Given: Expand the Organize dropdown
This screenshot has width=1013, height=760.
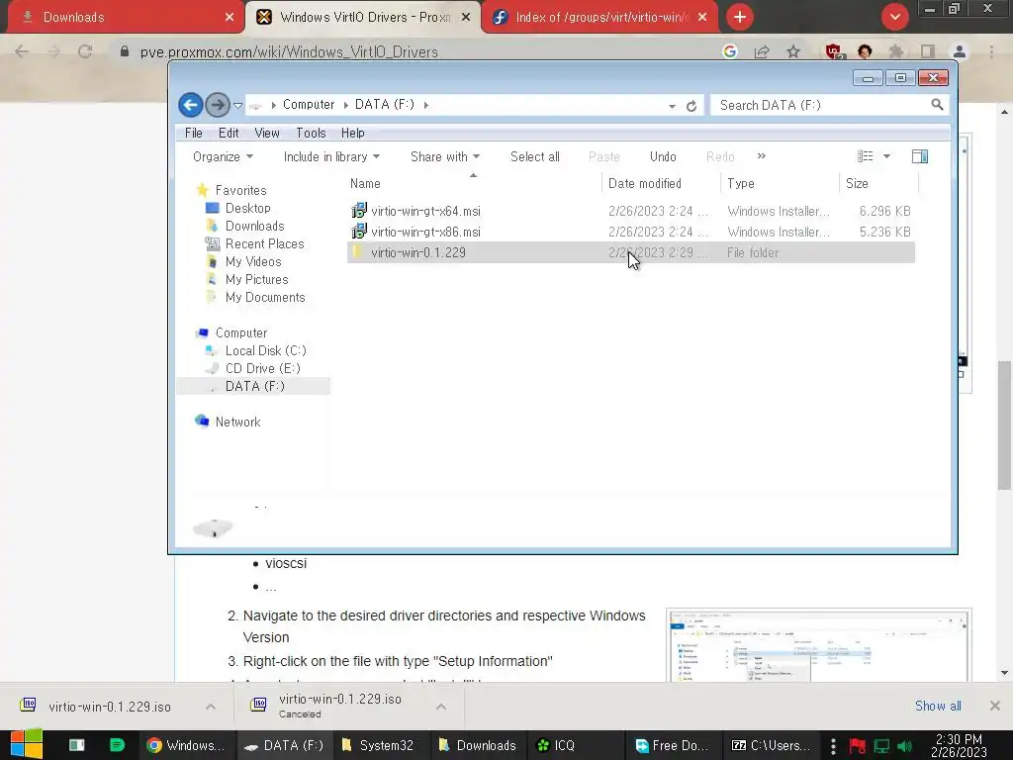Looking at the screenshot, I should click(223, 157).
